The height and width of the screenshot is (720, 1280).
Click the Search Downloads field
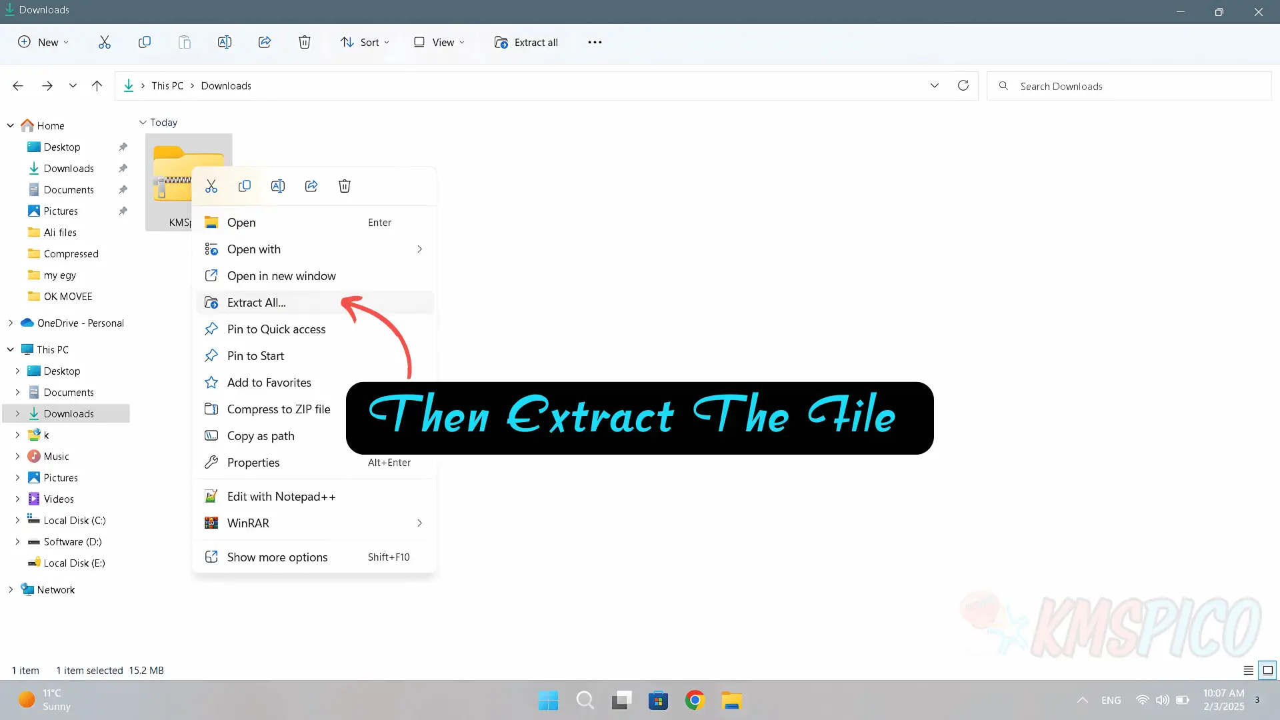[x=1129, y=86]
